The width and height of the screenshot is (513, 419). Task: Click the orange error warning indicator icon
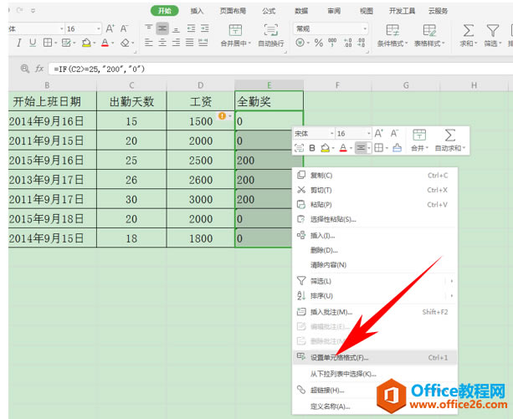pyautogui.click(x=222, y=115)
